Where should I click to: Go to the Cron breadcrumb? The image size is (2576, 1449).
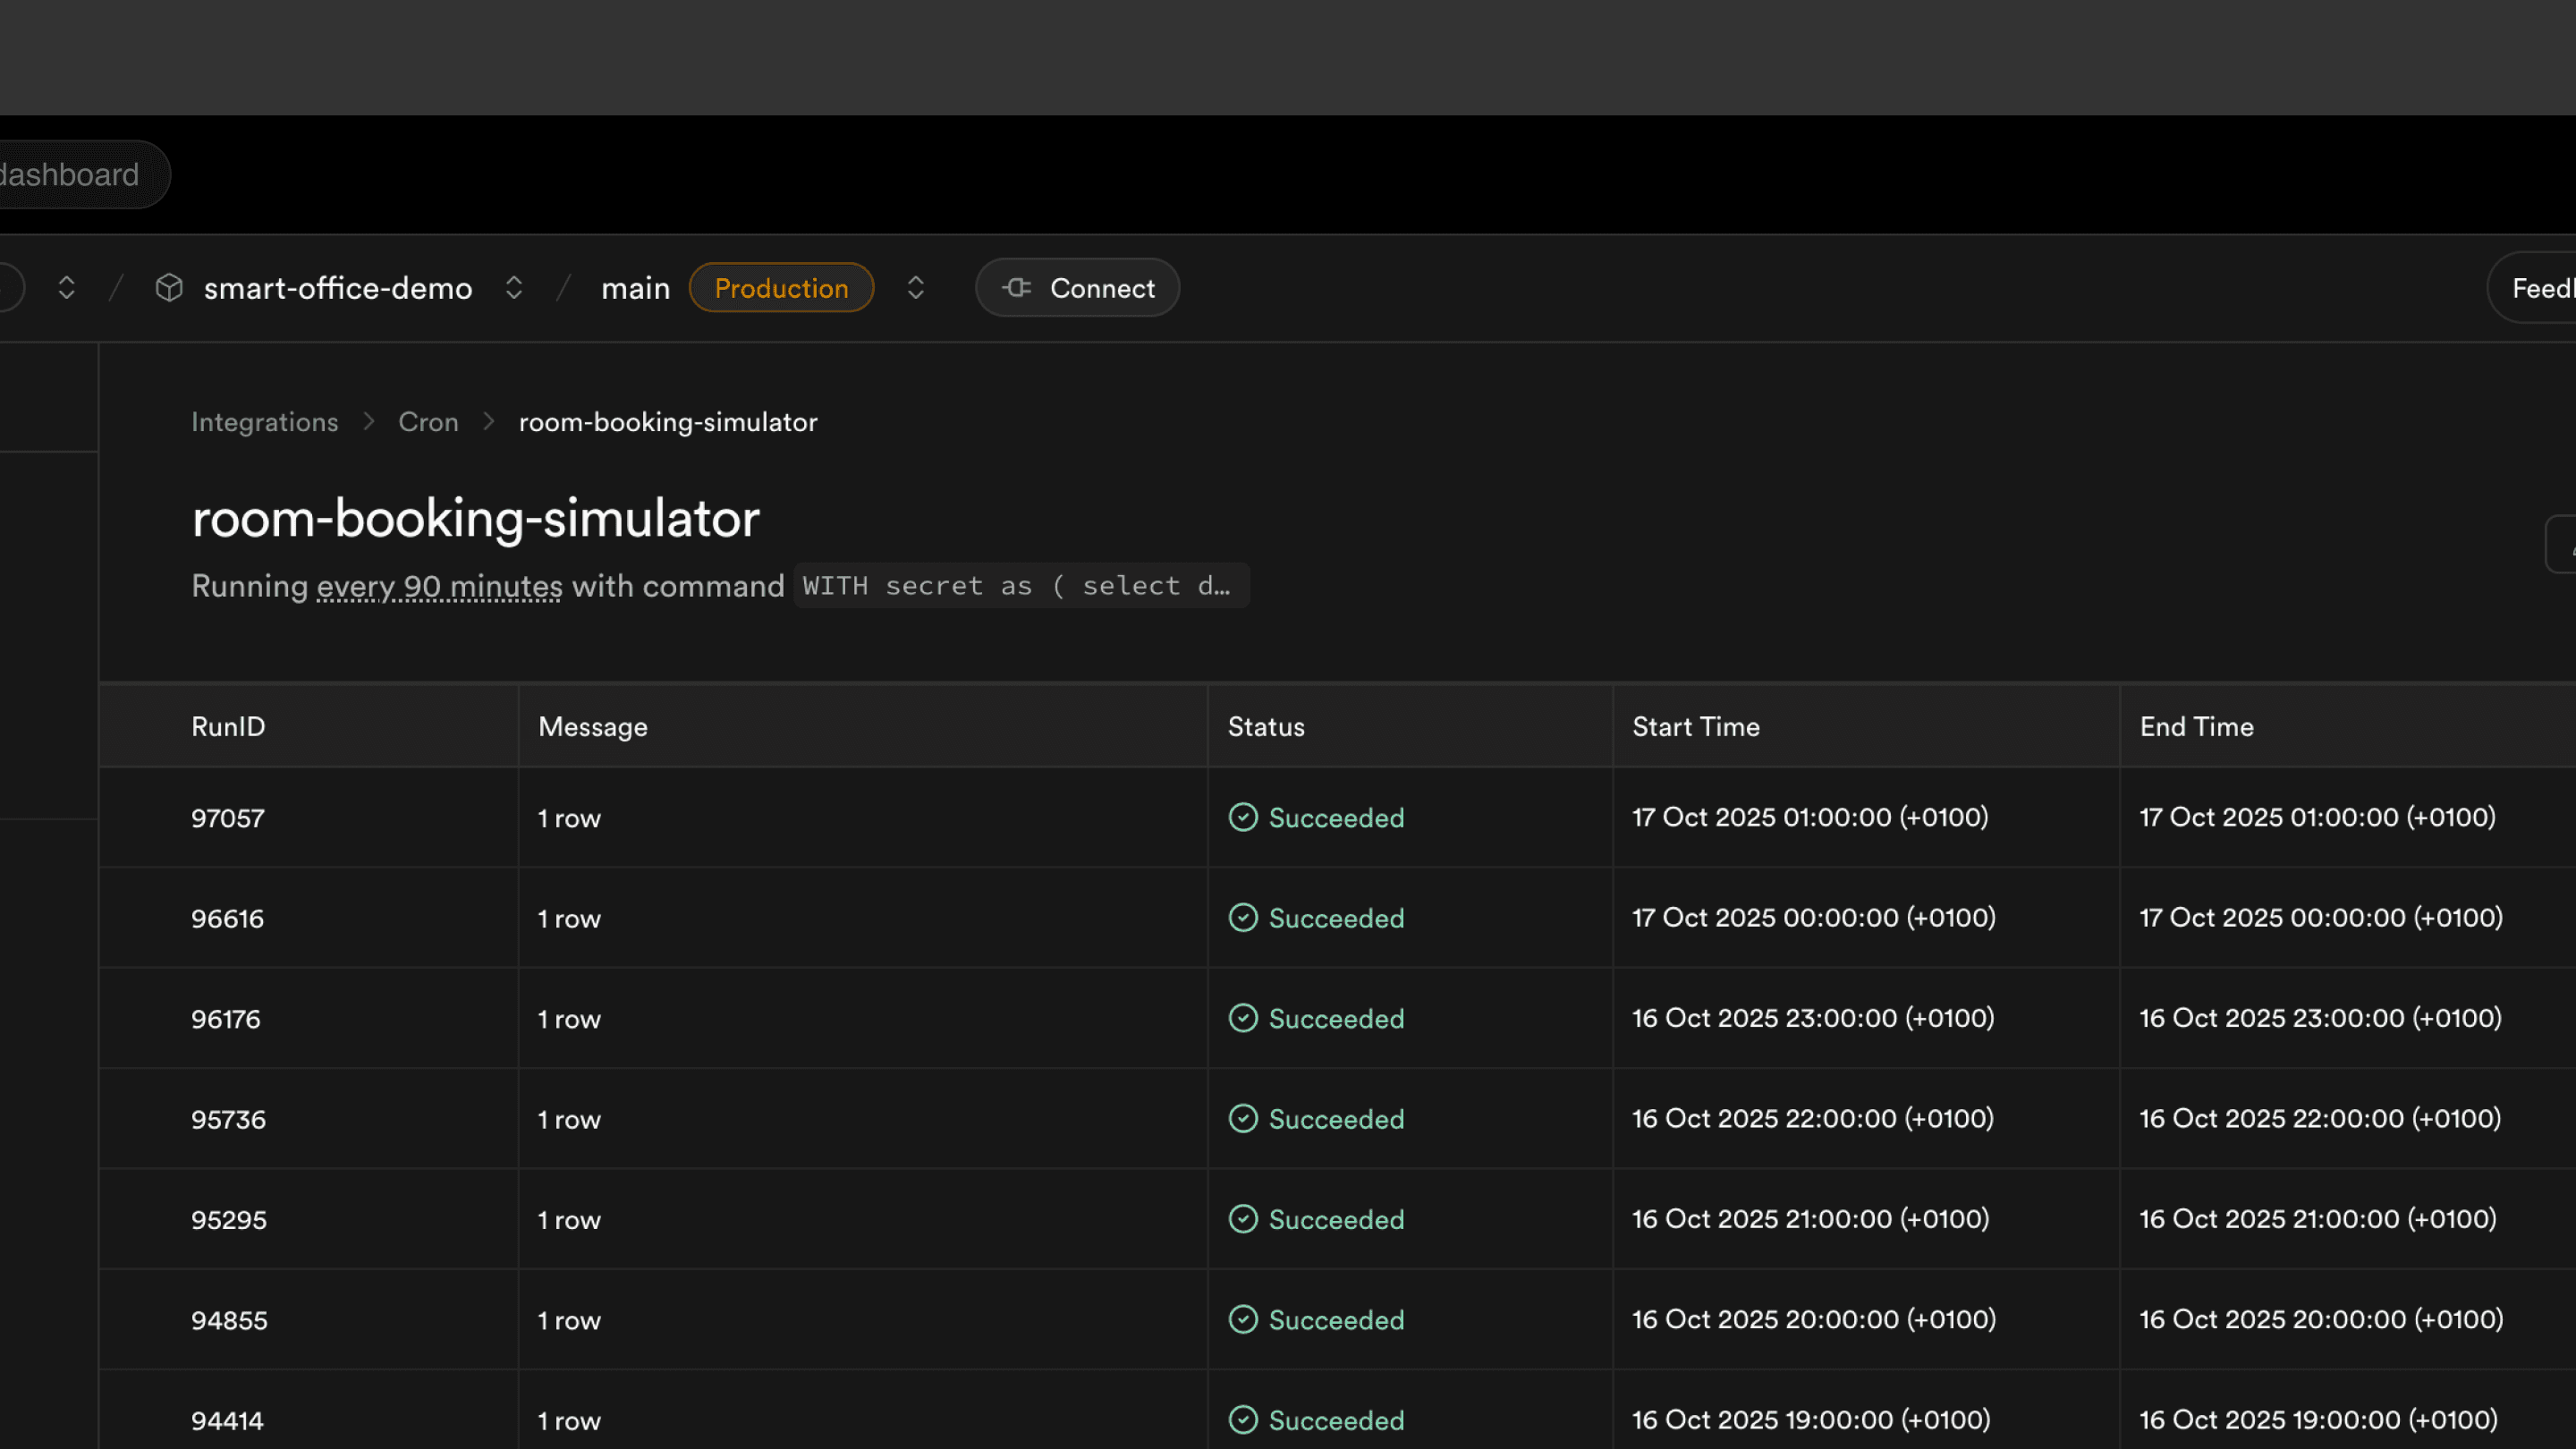[428, 422]
